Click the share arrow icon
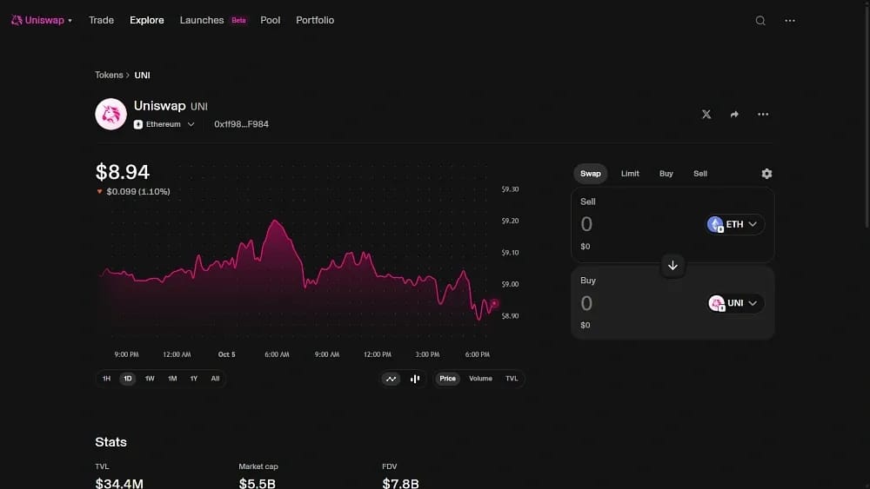Image resolution: width=870 pixels, height=489 pixels. coord(734,114)
